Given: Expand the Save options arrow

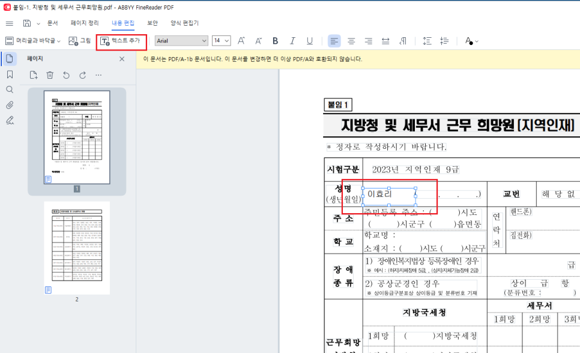Looking at the screenshot, I should pos(38,23).
